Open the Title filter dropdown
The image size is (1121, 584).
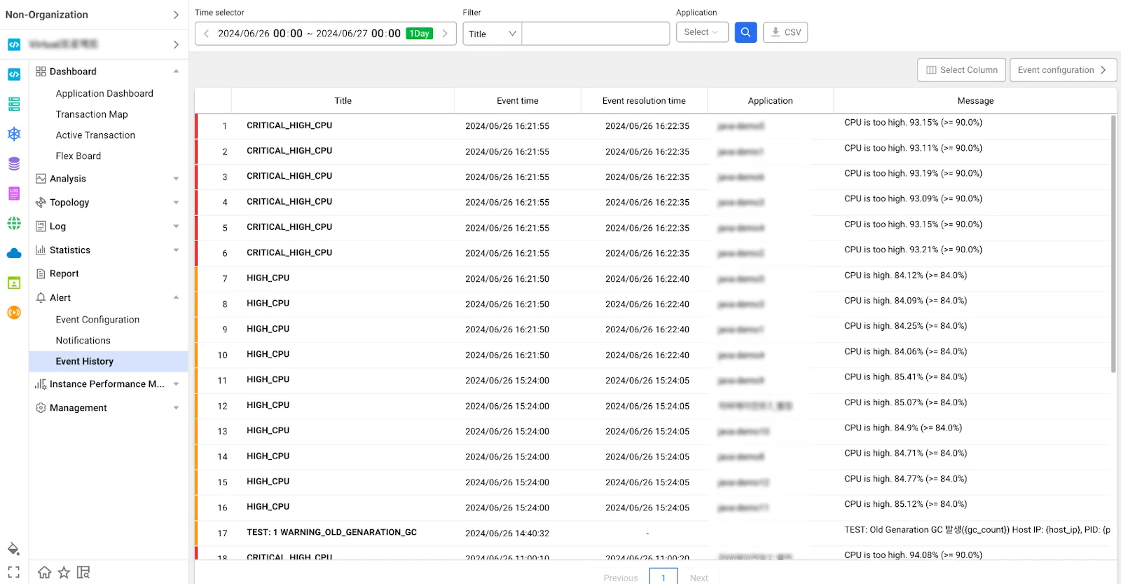click(x=492, y=34)
